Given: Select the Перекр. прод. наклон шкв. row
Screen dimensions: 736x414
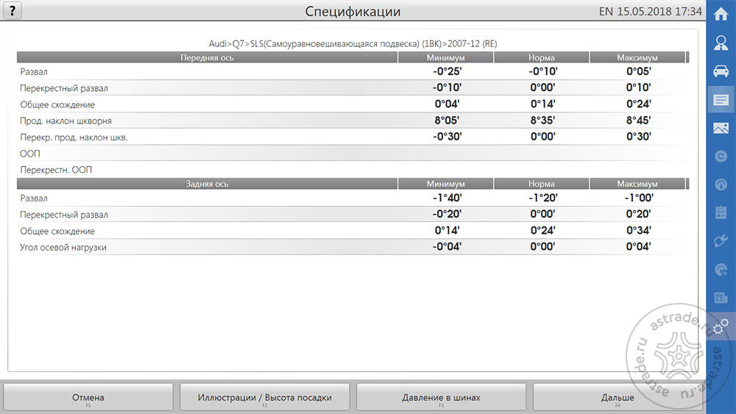Looking at the screenshot, I should click(353, 137).
